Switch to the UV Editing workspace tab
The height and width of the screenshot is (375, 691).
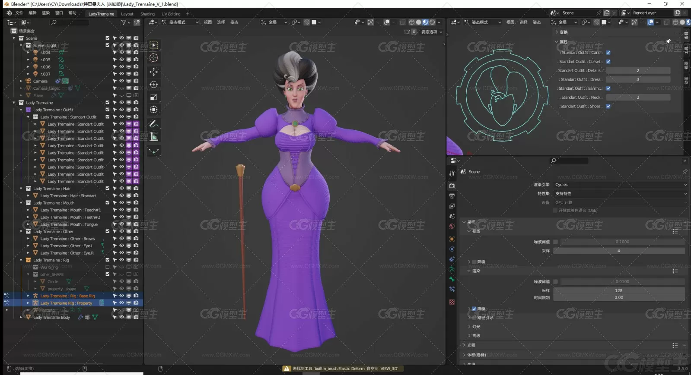171,14
